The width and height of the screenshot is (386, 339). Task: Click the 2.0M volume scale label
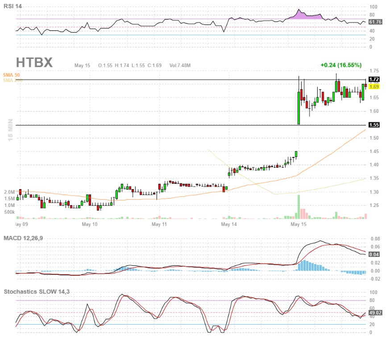point(9,190)
